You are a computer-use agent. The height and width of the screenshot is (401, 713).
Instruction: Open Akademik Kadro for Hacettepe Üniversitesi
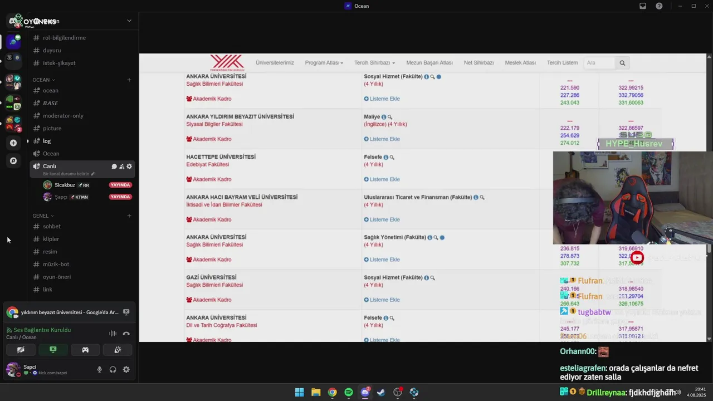point(209,179)
